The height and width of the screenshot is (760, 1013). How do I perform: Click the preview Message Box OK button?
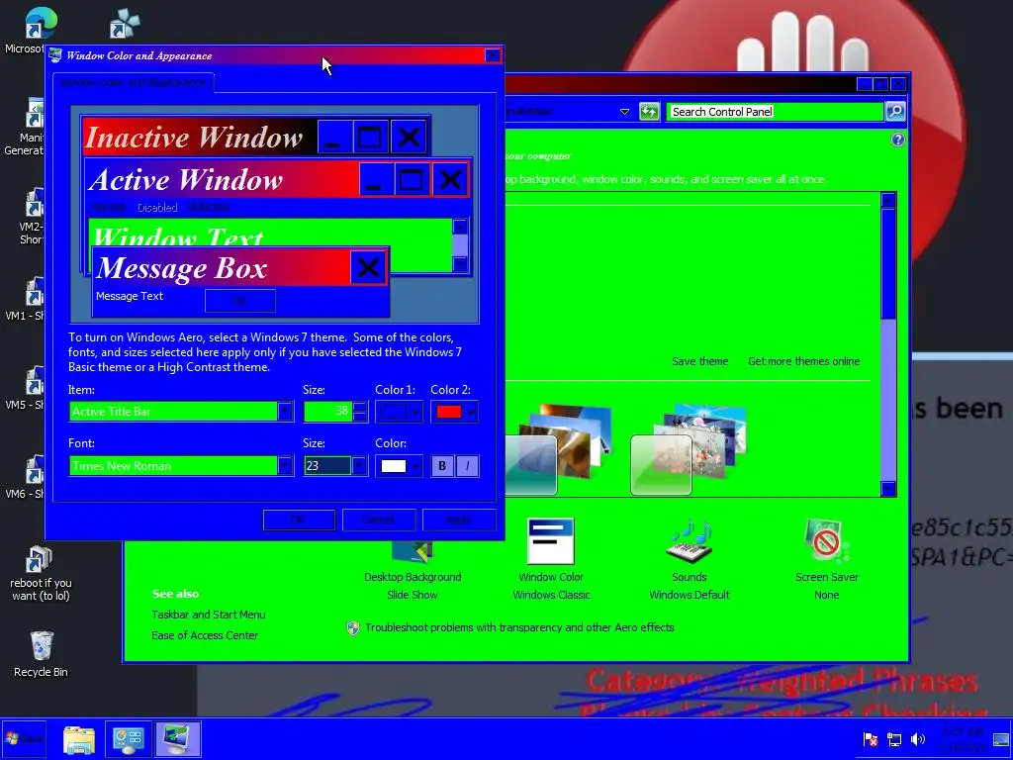tap(240, 301)
